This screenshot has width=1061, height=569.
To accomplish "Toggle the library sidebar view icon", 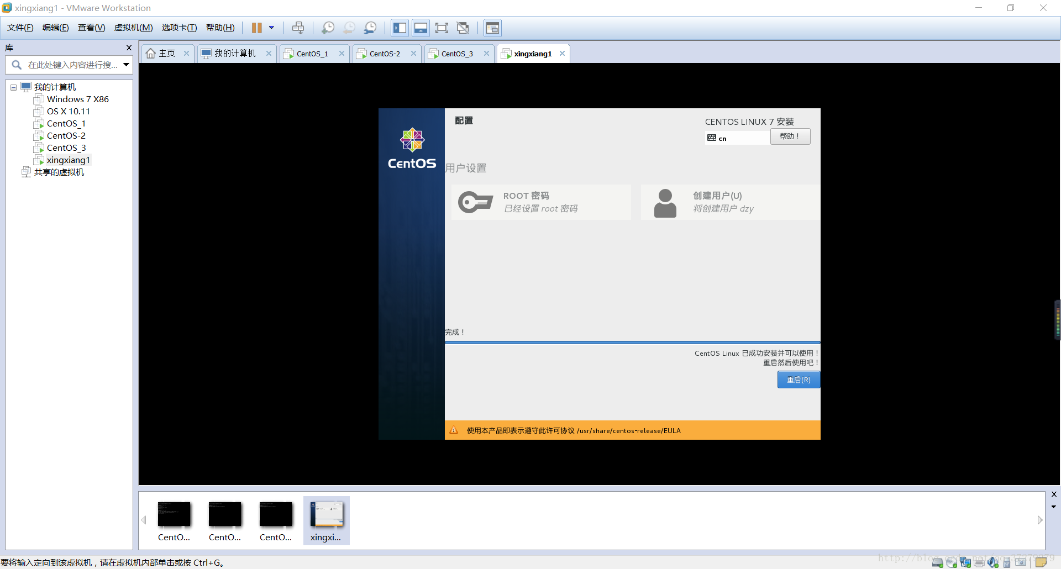I will coord(400,28).
